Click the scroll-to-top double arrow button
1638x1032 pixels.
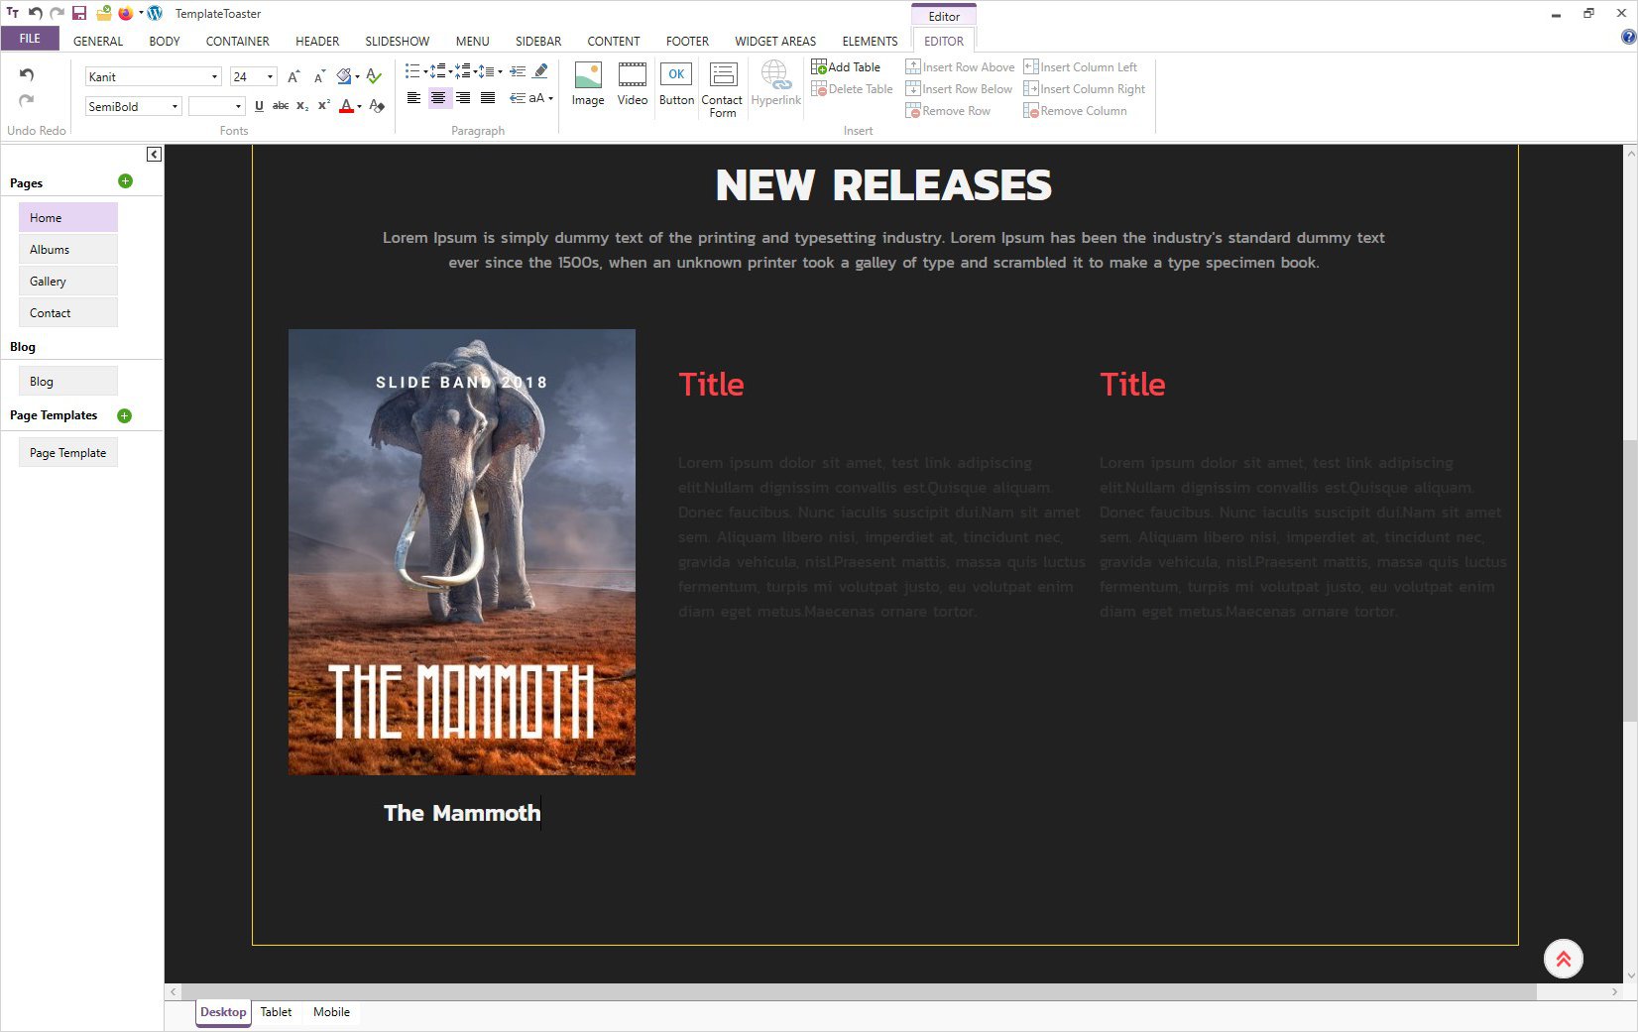[1563, 959]
